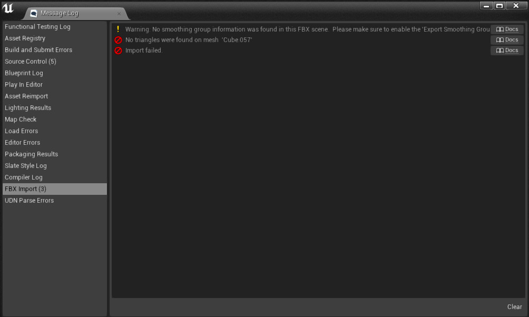Image resolution: width=529 pixels, height=317 pixels.
Task: View Lighting Results log
Action: 55,108
